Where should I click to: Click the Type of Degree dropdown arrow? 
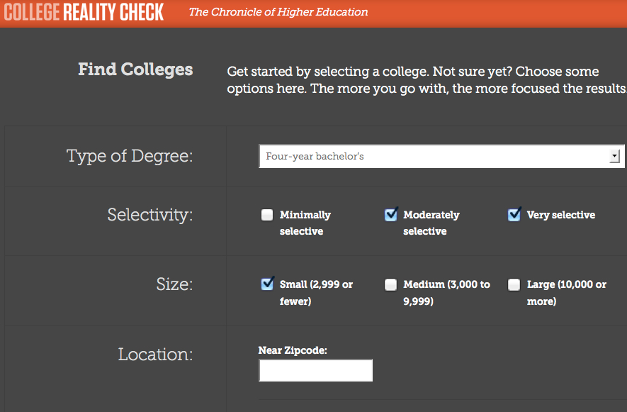point(615,156)
